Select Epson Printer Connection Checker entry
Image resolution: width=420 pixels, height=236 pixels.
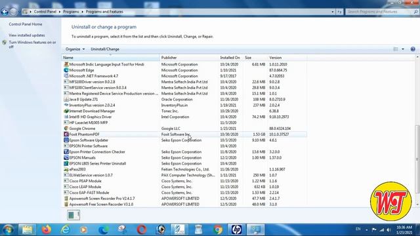tap(184, 152)
